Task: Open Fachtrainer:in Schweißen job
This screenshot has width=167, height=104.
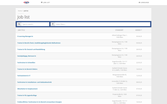Action: click(x=26, y=62)
